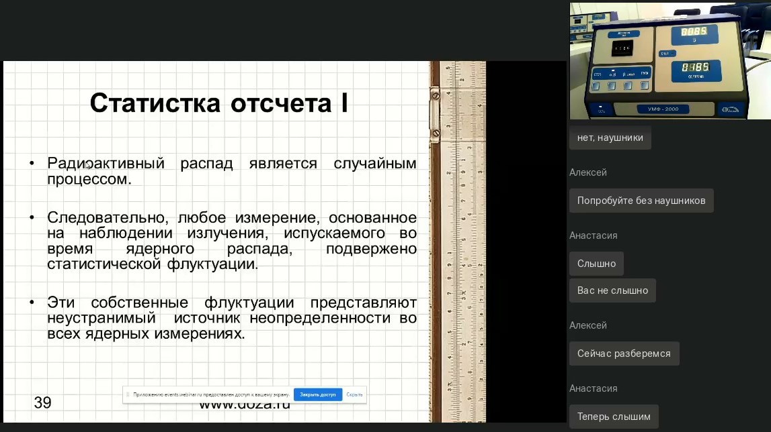Click the bullet starting 'Эти собственные флуктуации'

pyautogui.click(x=231, y=318)
